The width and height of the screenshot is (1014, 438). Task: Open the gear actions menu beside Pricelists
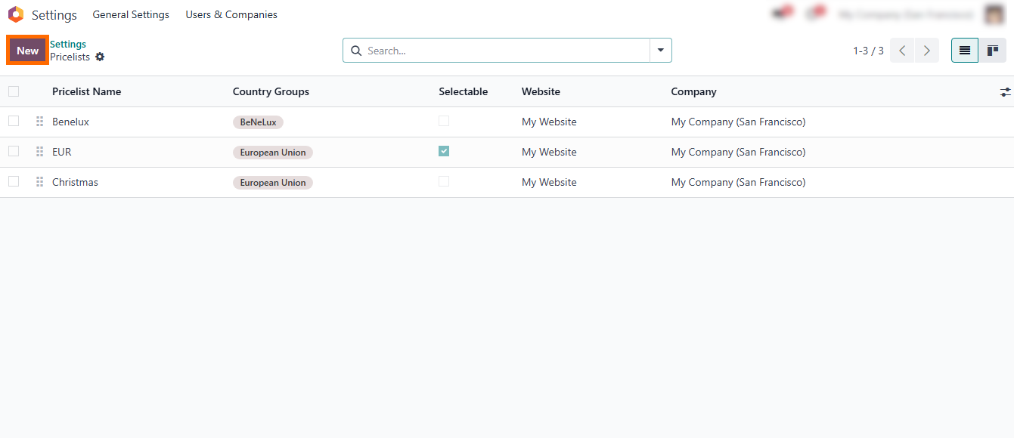pyautogui.click(x=100, y=57)
